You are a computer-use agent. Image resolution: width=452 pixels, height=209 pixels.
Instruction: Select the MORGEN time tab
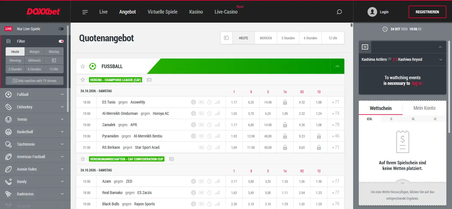(266, 38)
